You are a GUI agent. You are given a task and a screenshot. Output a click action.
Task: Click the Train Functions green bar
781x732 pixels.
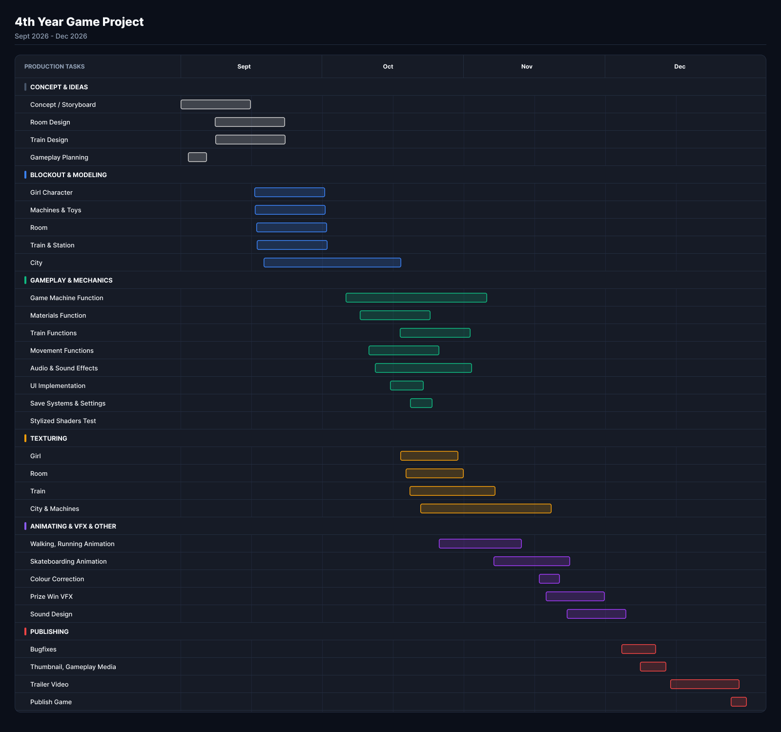435,333
